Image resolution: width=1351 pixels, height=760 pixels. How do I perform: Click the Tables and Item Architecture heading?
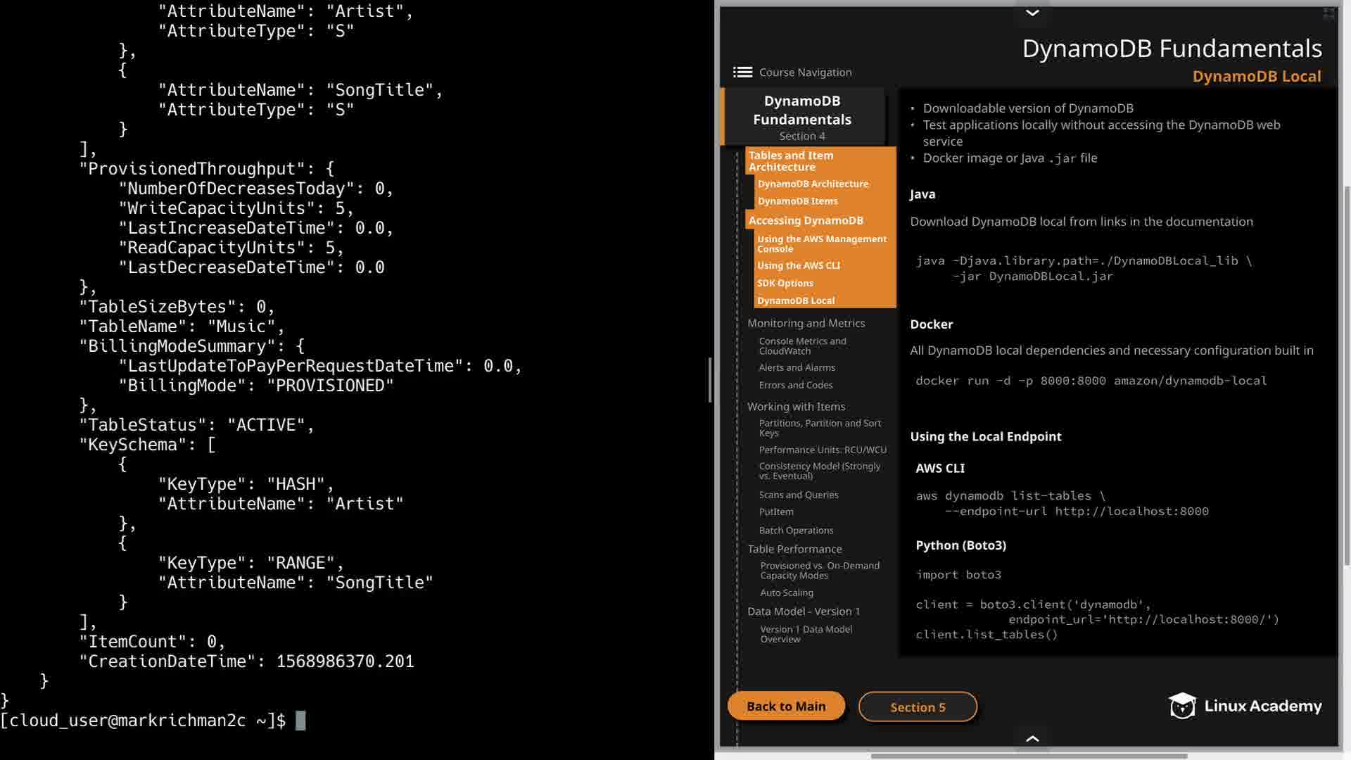(x=791, y=161)
